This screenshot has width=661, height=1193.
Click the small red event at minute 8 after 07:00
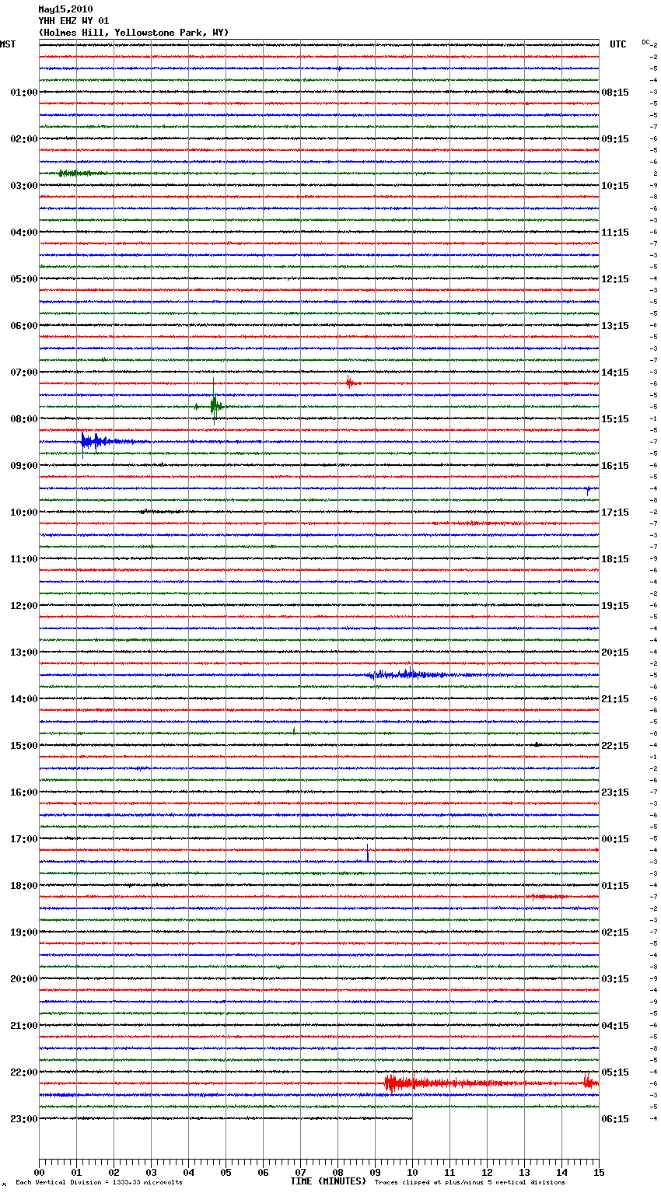click(350, 383)
